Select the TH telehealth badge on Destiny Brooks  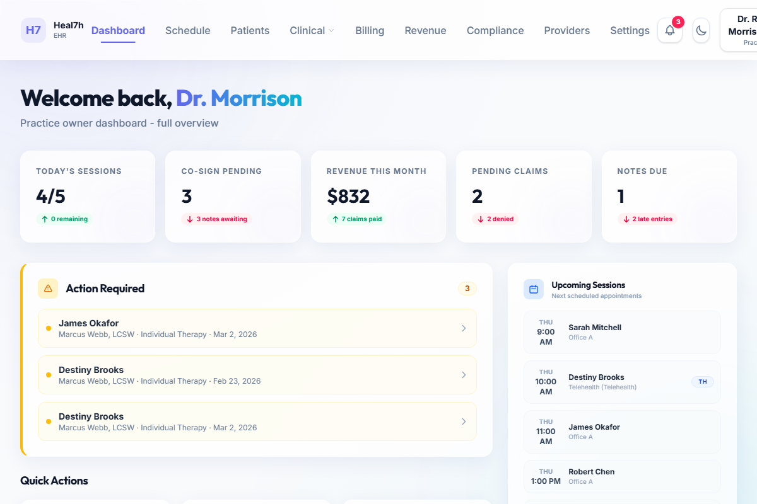[702, 382]
